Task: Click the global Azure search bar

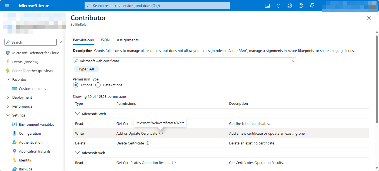Action: (x=157, y=6)
